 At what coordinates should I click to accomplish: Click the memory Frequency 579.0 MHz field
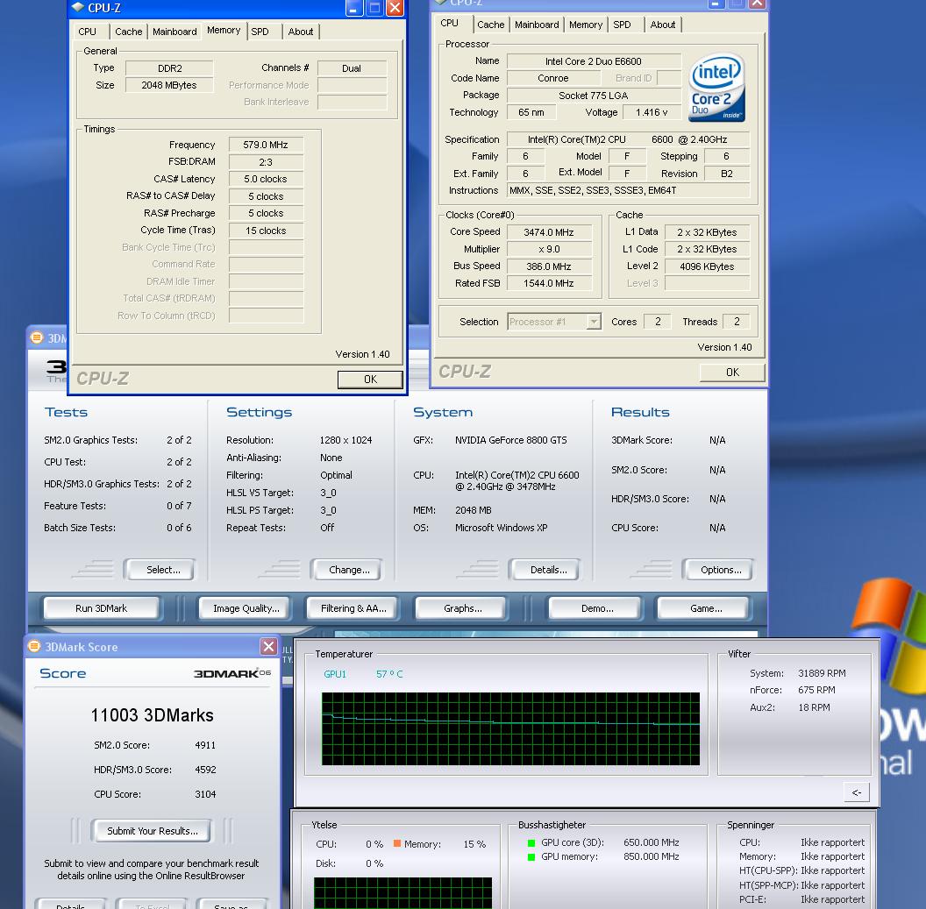[x=266, y=145]
